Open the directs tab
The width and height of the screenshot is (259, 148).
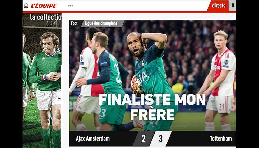219,6
